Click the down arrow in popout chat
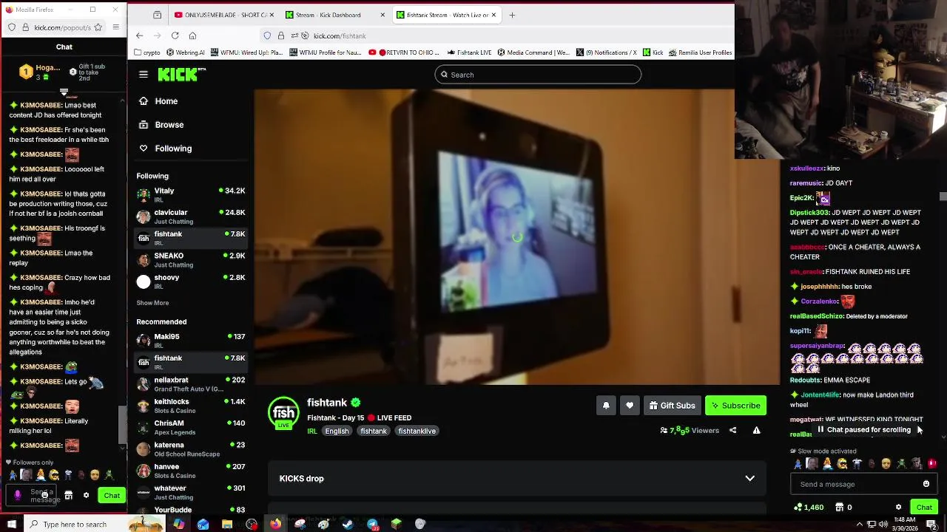This screenshot has height=532, width=947. tap(64, 92)
